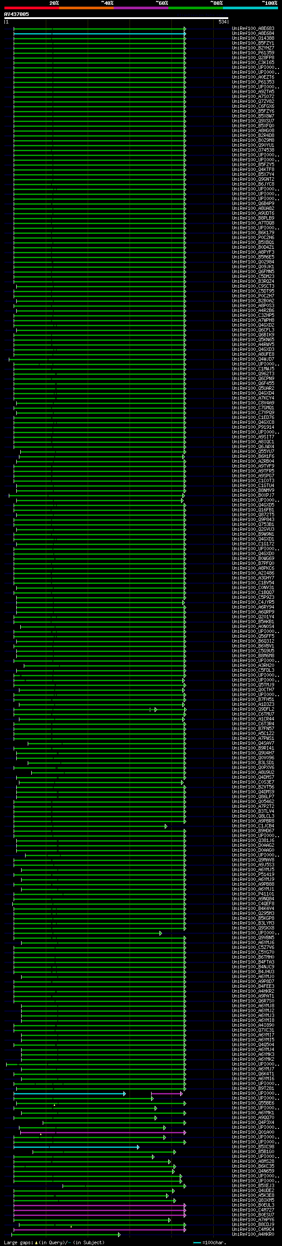Click the white query length bar

click(x=116, y=19)
